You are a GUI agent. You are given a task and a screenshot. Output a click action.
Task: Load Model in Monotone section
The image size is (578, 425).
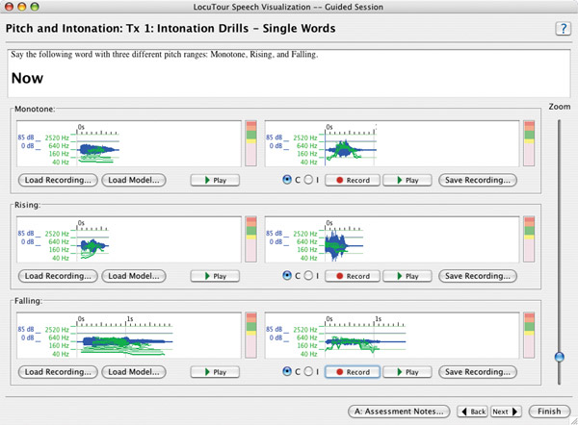click(x=134, y=180)
